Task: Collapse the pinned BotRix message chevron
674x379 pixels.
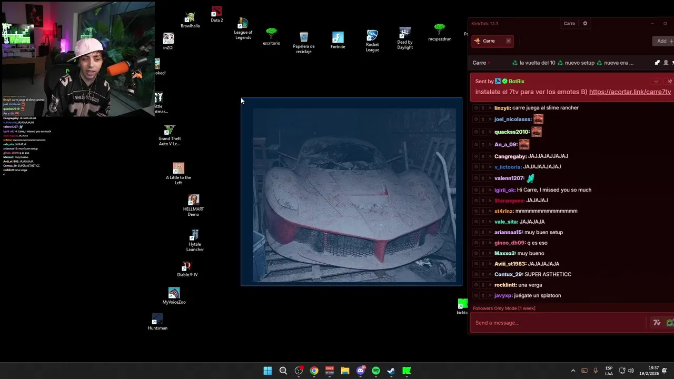Action: (x=656, y=82)
